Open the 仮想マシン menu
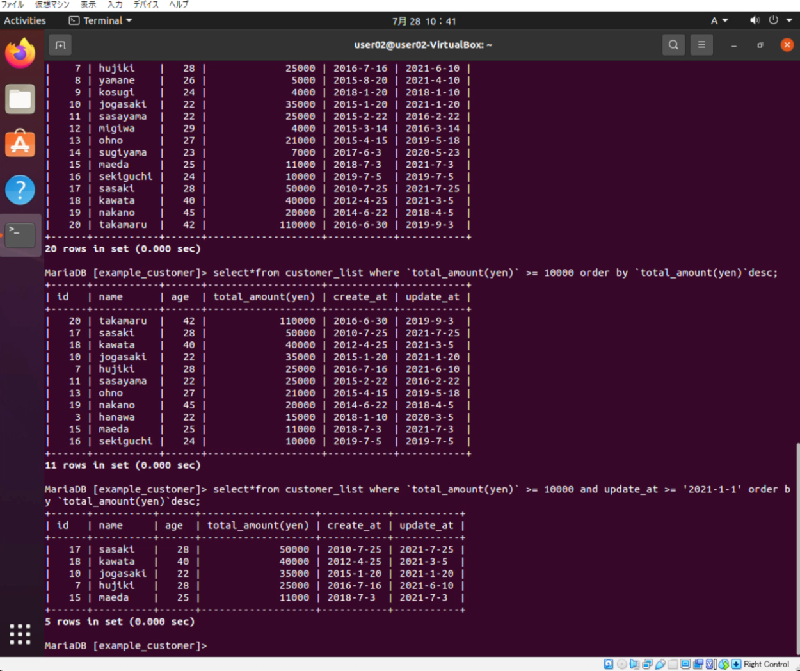Image resolution: width=800 pixels, height=671 pixels. pos(52,4)
